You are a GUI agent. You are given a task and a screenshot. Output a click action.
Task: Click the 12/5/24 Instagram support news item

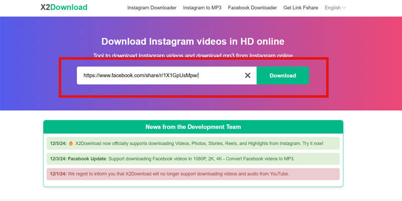coord(193,143)
